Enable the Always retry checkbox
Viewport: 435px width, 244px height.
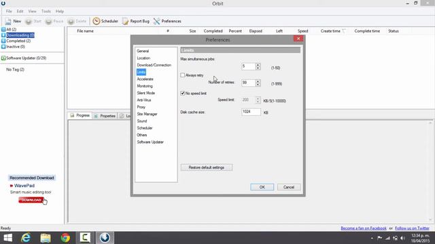(183, 75)
